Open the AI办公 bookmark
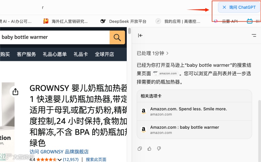 [16, 21]
